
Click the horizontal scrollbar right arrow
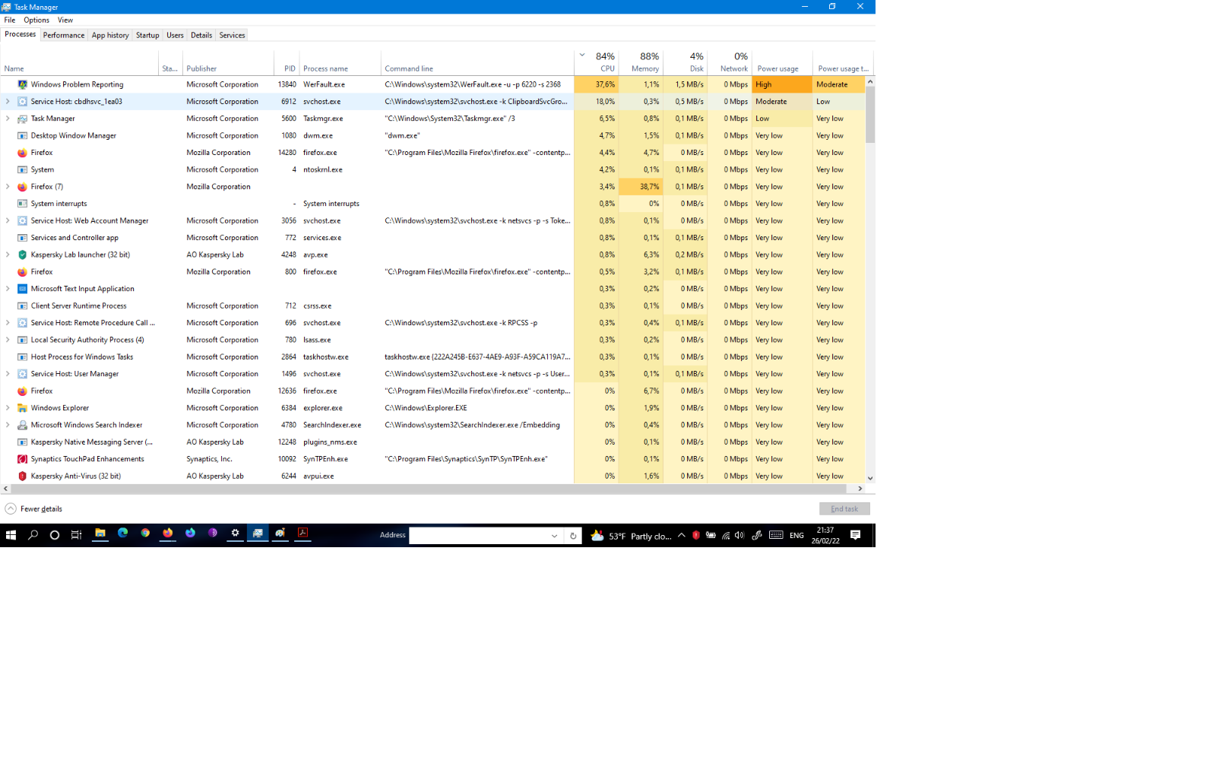(x=860, y=489)
